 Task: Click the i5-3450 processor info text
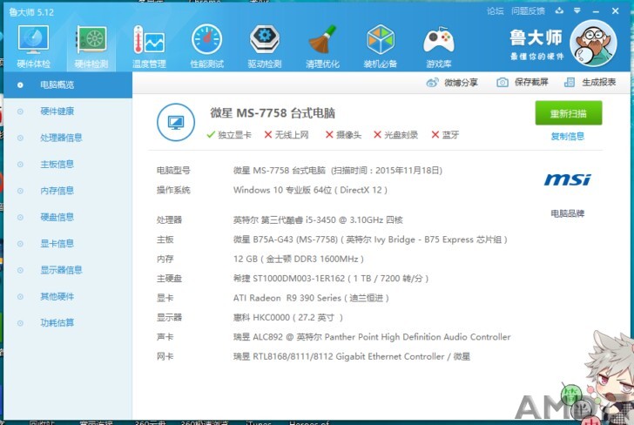318,220
